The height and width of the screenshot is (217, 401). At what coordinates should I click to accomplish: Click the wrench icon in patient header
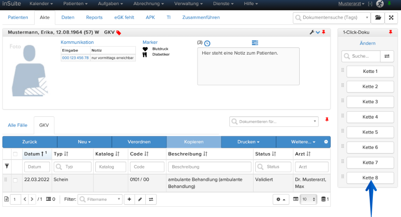click(x=312, y=32)
